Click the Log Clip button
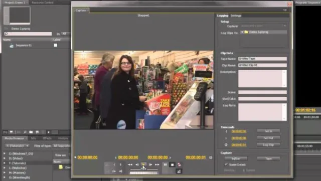 tap(268, 145)
